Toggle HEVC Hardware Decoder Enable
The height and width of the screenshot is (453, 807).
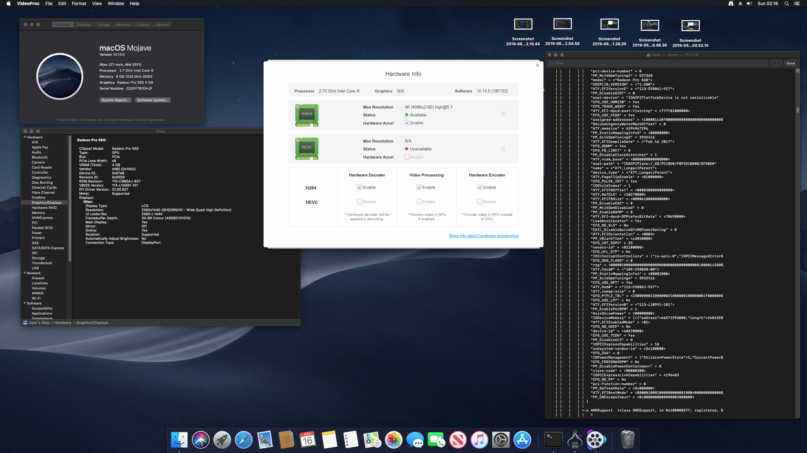359,202
